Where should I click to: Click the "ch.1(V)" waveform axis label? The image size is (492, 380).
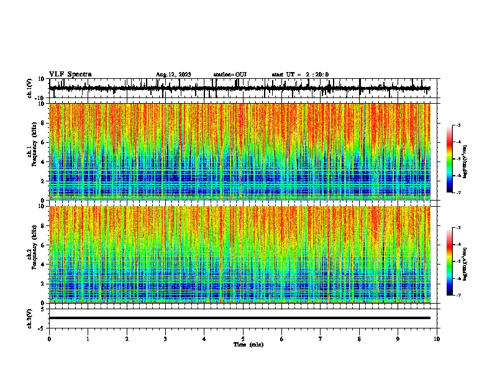(29, 88)
